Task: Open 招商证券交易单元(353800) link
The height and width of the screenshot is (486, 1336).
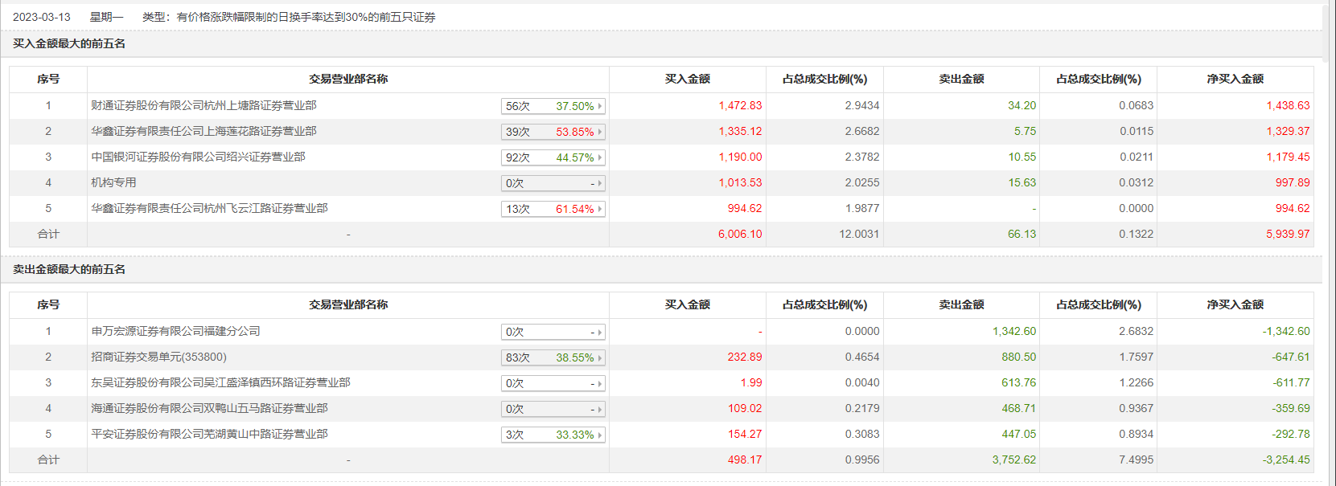Action: click(158, 357)
